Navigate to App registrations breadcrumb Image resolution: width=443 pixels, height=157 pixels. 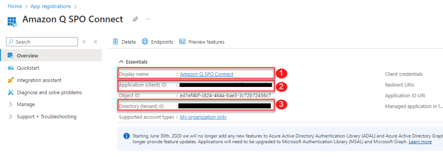[51, 6]
